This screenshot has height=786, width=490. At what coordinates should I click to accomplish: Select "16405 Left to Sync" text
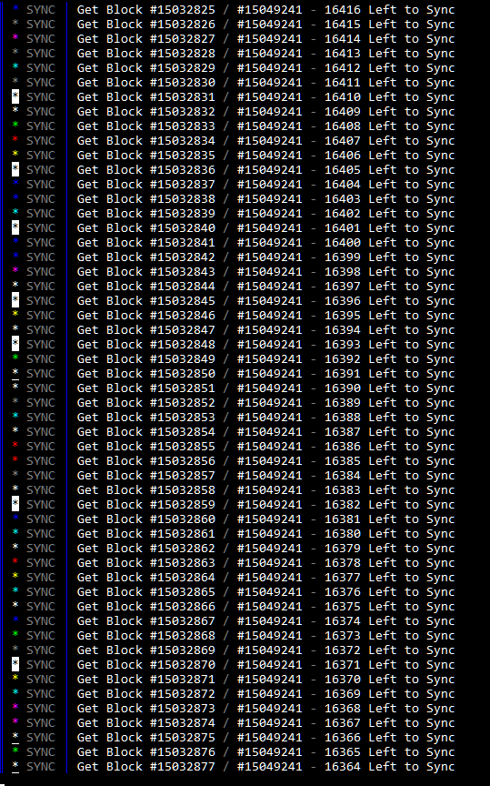coord(389,169)
